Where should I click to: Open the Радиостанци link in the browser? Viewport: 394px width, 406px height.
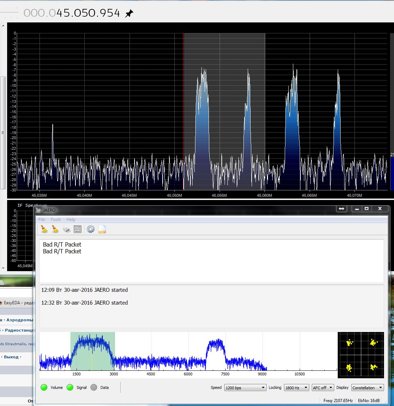tap(19, 330)
